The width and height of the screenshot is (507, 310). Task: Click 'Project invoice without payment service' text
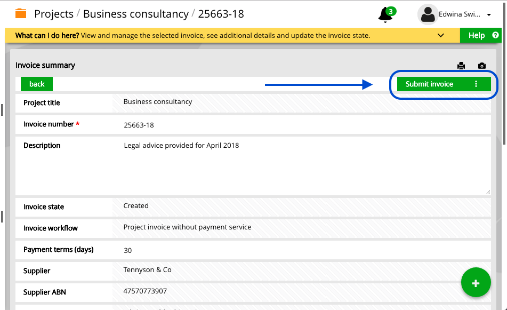(x=187, y=227)
